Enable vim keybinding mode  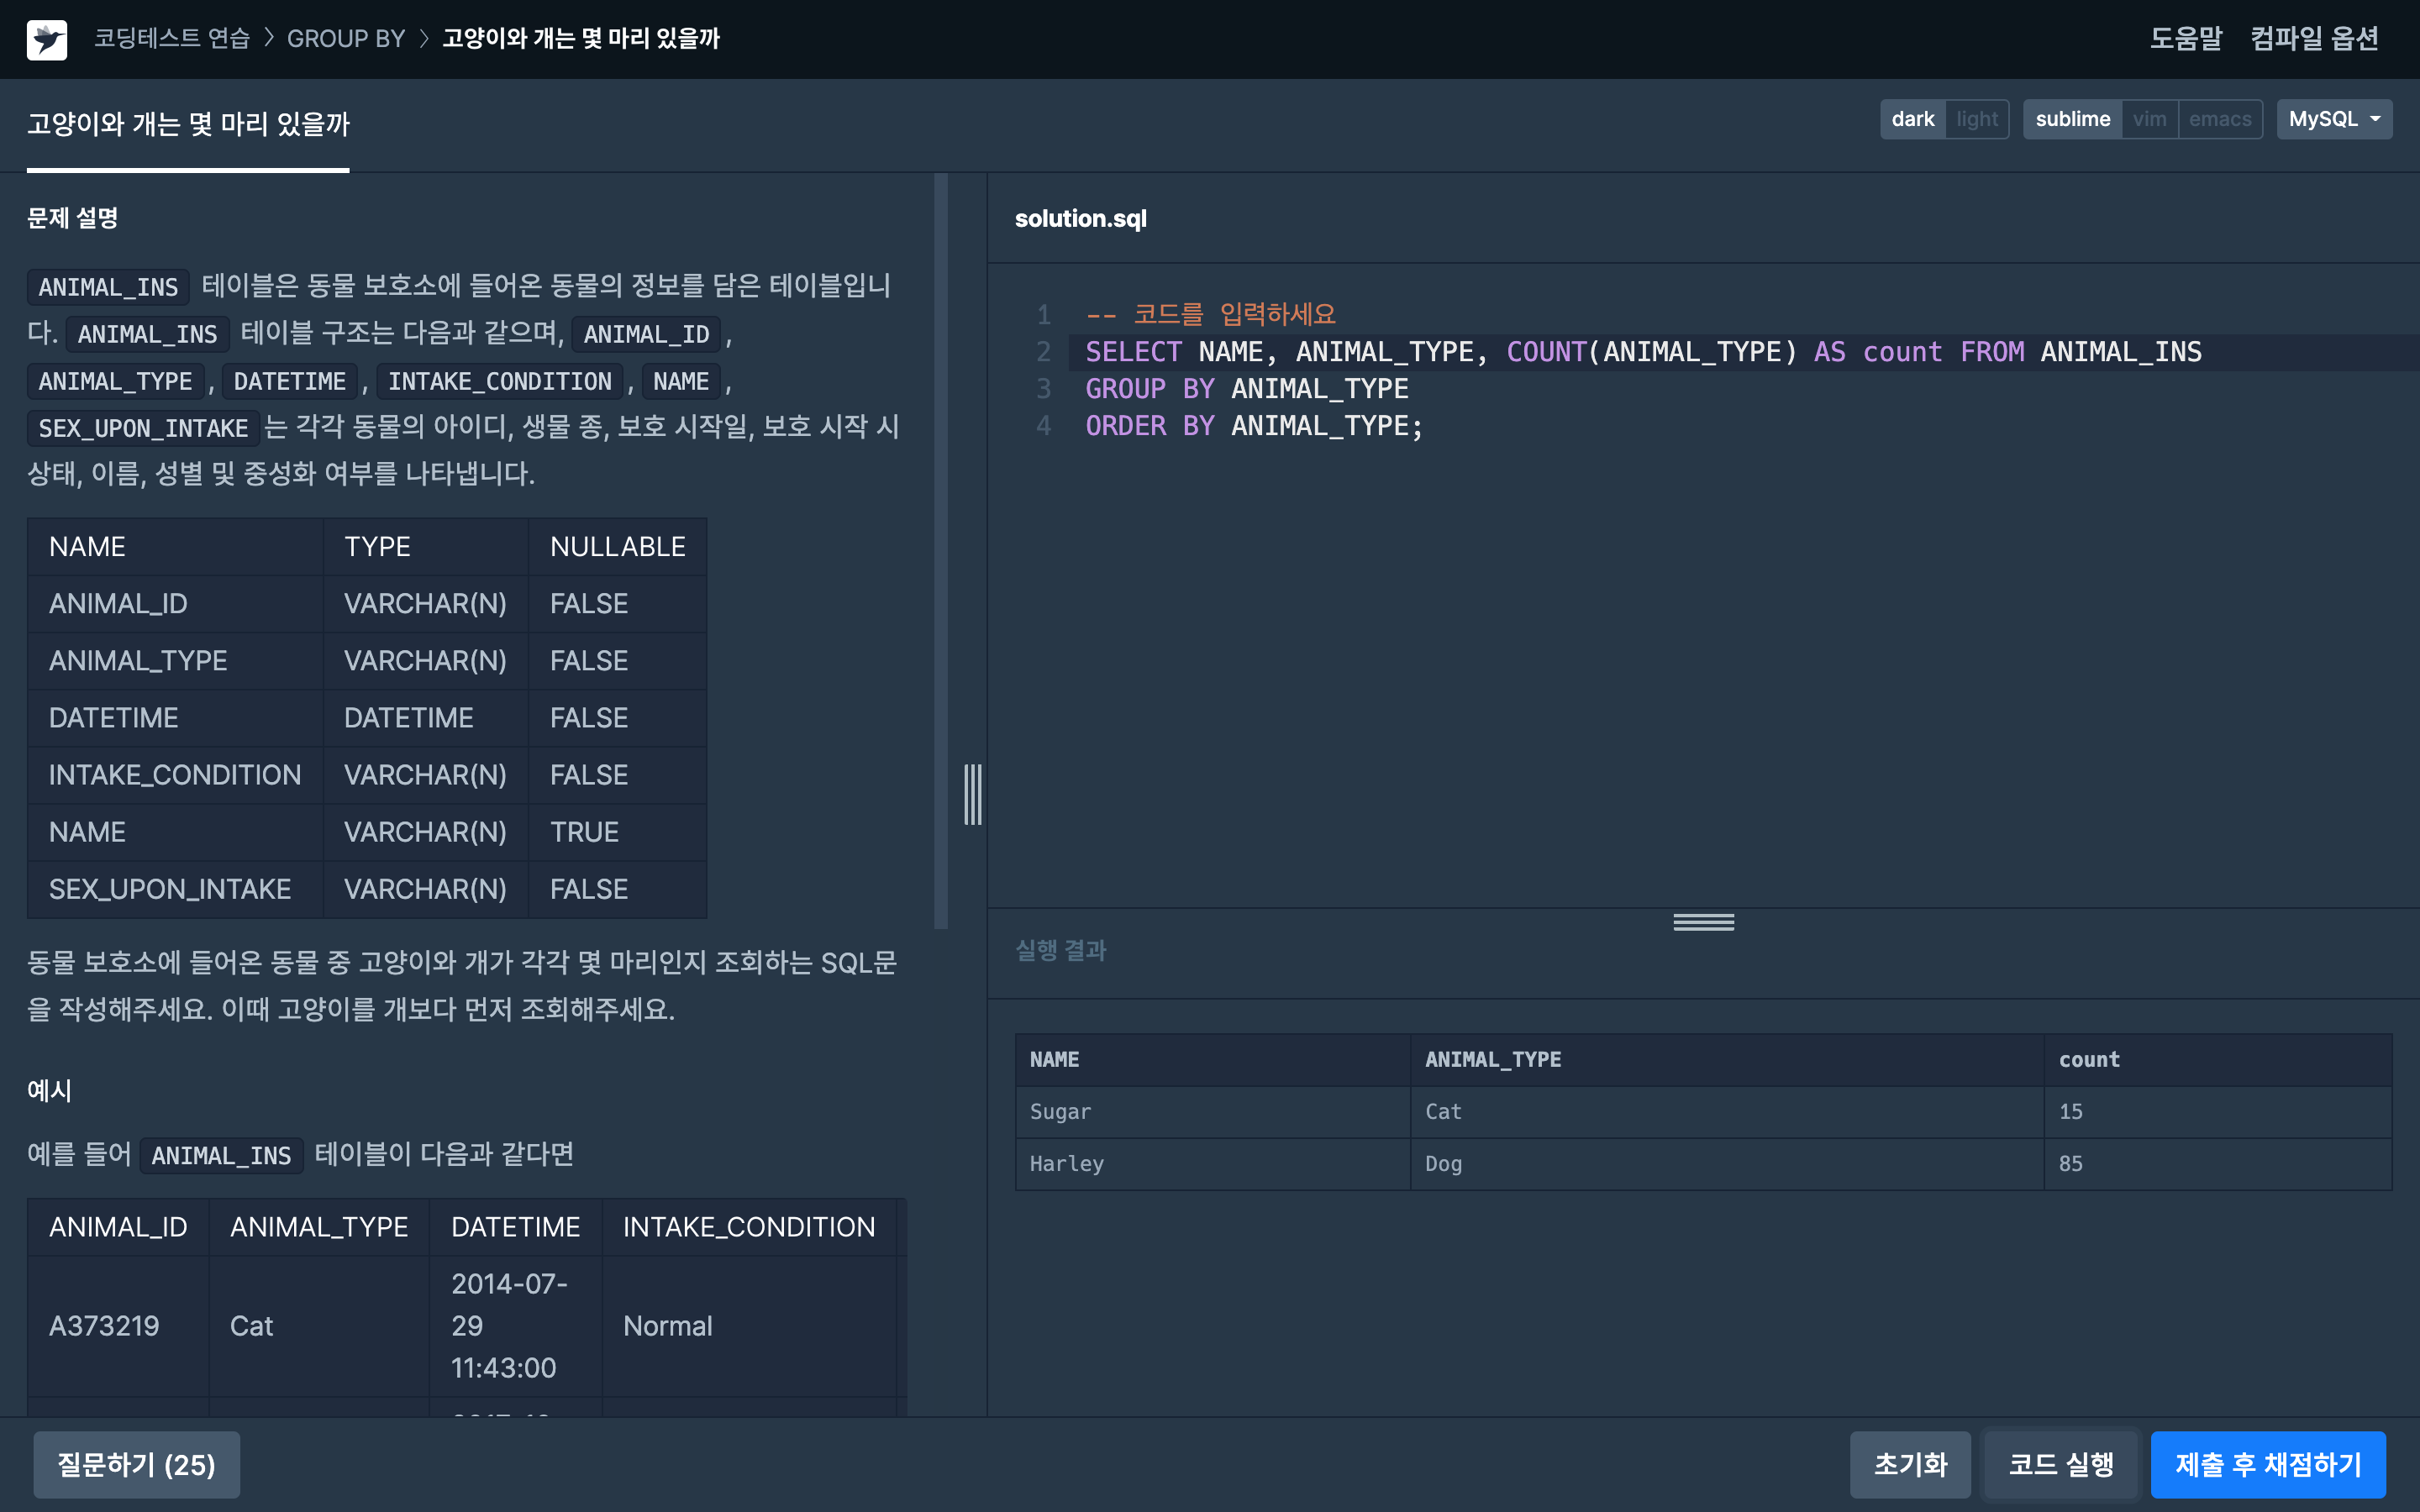2149,119
